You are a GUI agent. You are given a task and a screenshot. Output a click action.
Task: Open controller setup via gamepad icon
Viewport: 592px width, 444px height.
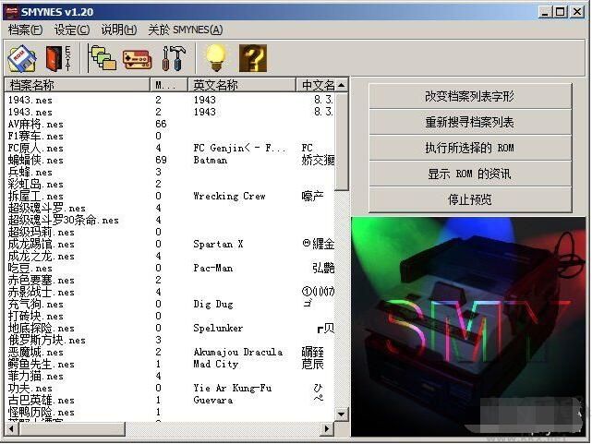tap(137, 60)
